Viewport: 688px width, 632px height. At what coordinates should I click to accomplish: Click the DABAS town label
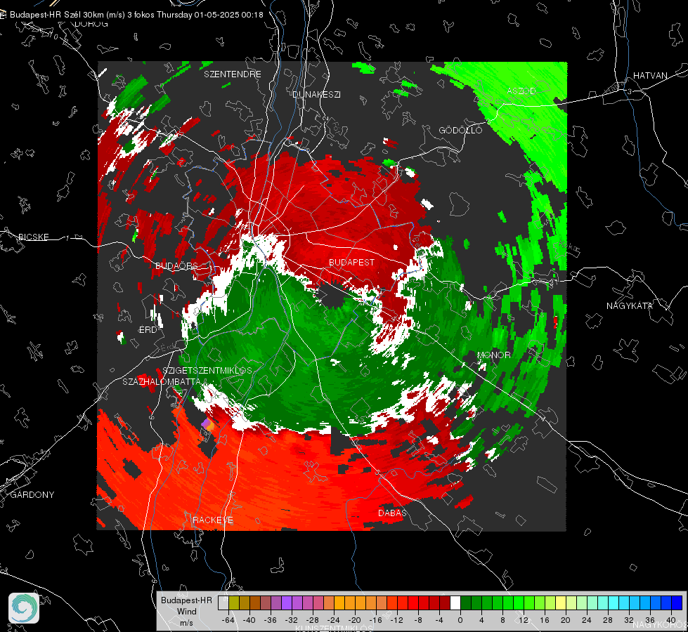[x=392, y=513]
